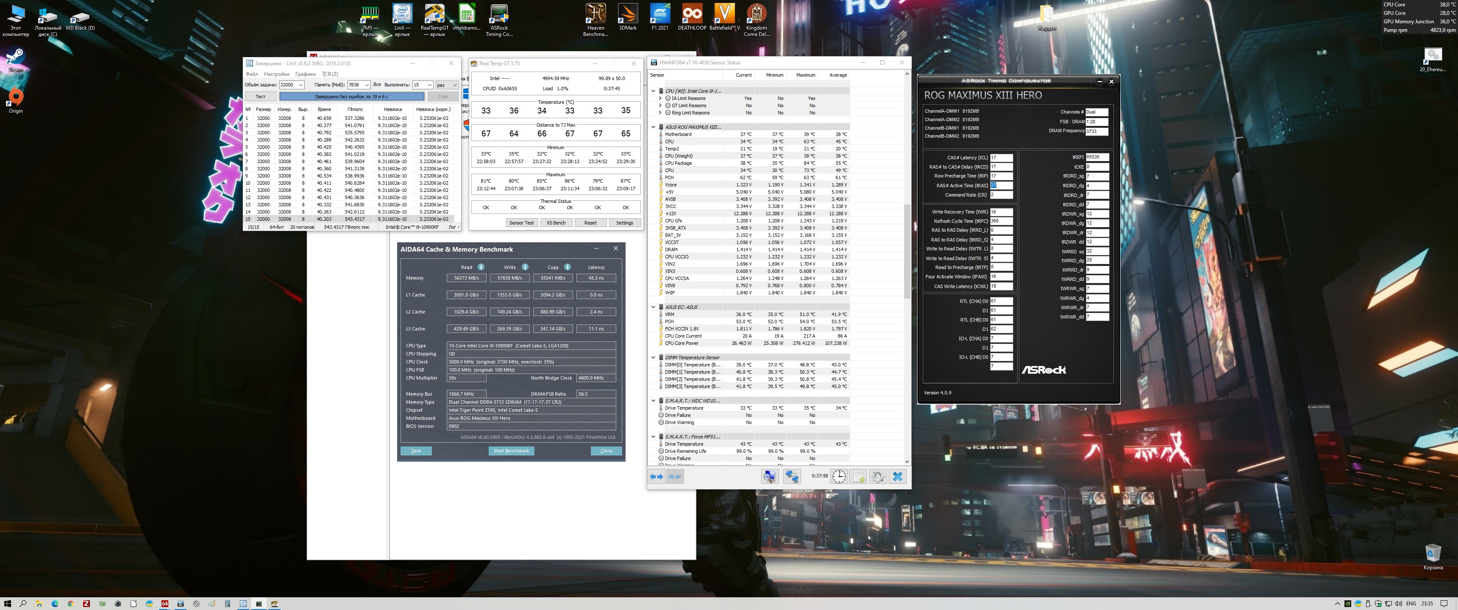
Task: Open HWiNFO settings gear icon
Action: click(877, 476)
